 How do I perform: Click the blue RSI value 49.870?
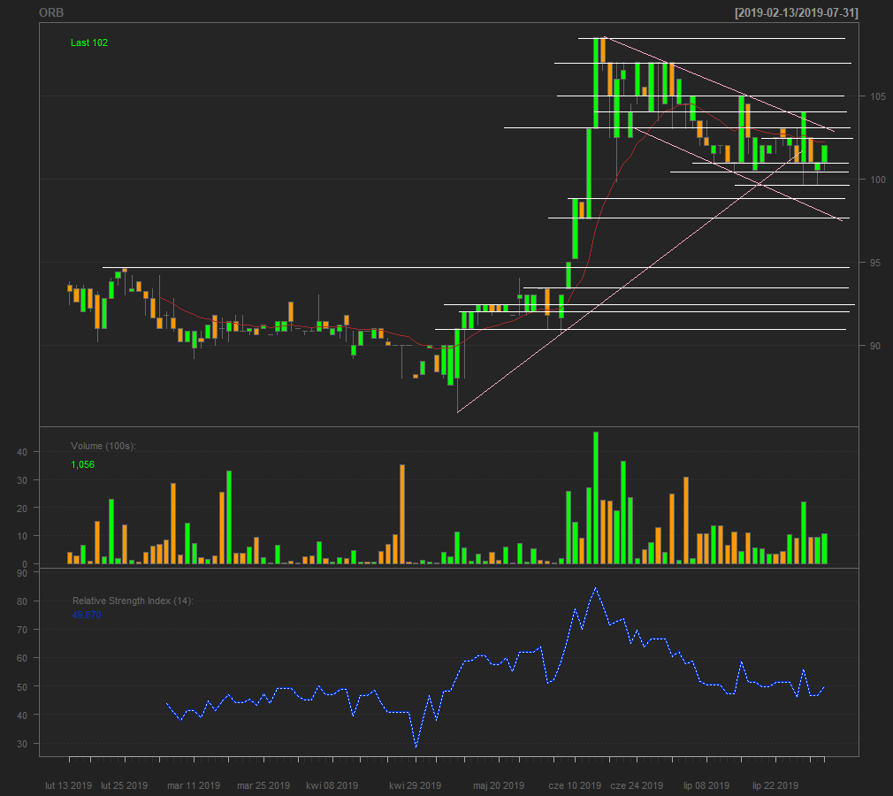pyautogui.click(x=87, y=615)
